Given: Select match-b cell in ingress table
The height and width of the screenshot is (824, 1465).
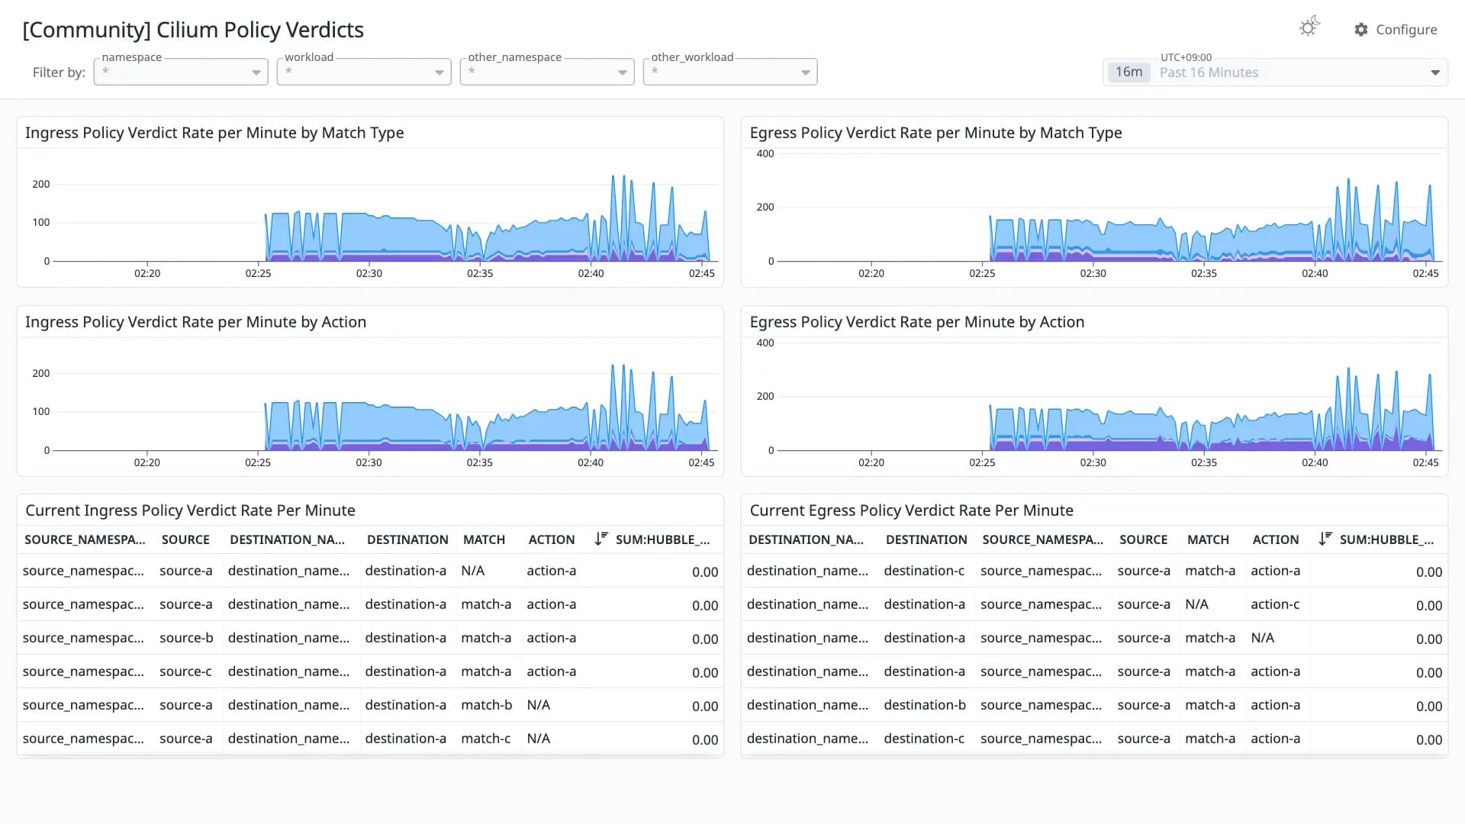Looking at the screenshot, I should pos(486,705).
